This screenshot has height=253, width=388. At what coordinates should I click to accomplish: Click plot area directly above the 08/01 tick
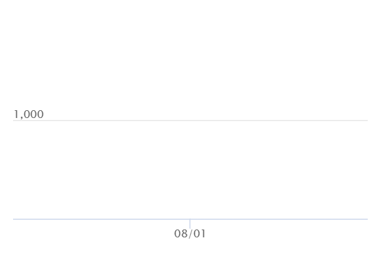pos(190,170)
